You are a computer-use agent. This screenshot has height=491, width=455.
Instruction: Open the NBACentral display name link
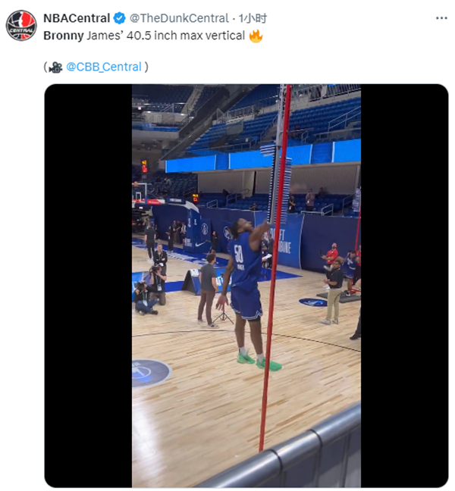click(x=77, y=18)
